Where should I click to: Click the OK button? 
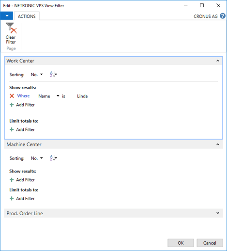point(181,243)
